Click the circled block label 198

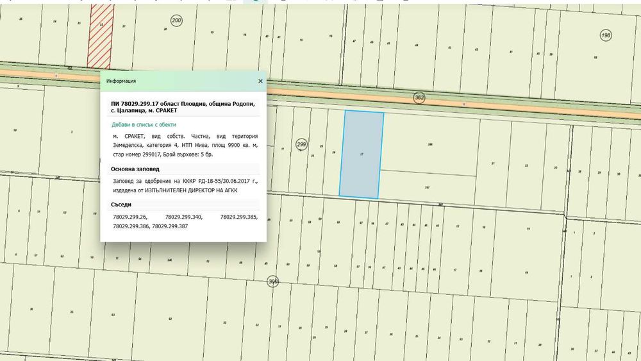[606, 35]
